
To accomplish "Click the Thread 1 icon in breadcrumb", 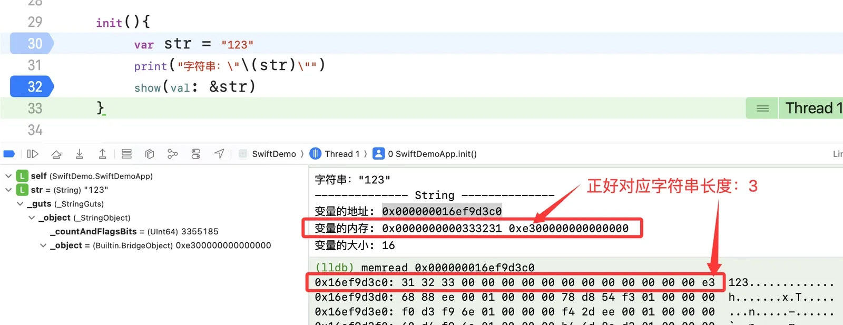I will tap(315, 154).
